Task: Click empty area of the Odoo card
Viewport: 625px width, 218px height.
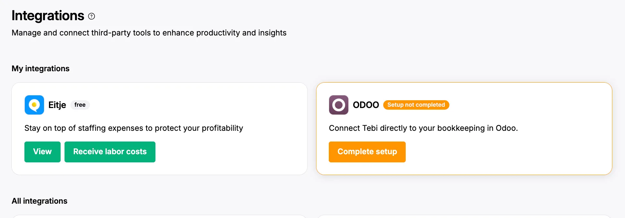Action: 508,153
